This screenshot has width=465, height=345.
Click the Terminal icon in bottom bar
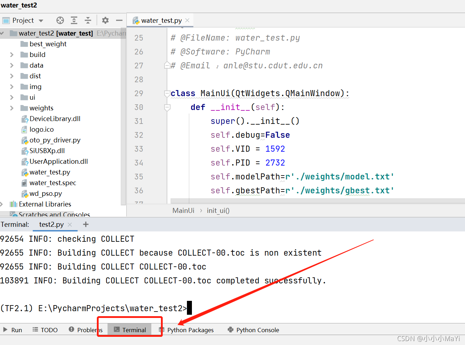pyautogui.click(x=117, y=330)
